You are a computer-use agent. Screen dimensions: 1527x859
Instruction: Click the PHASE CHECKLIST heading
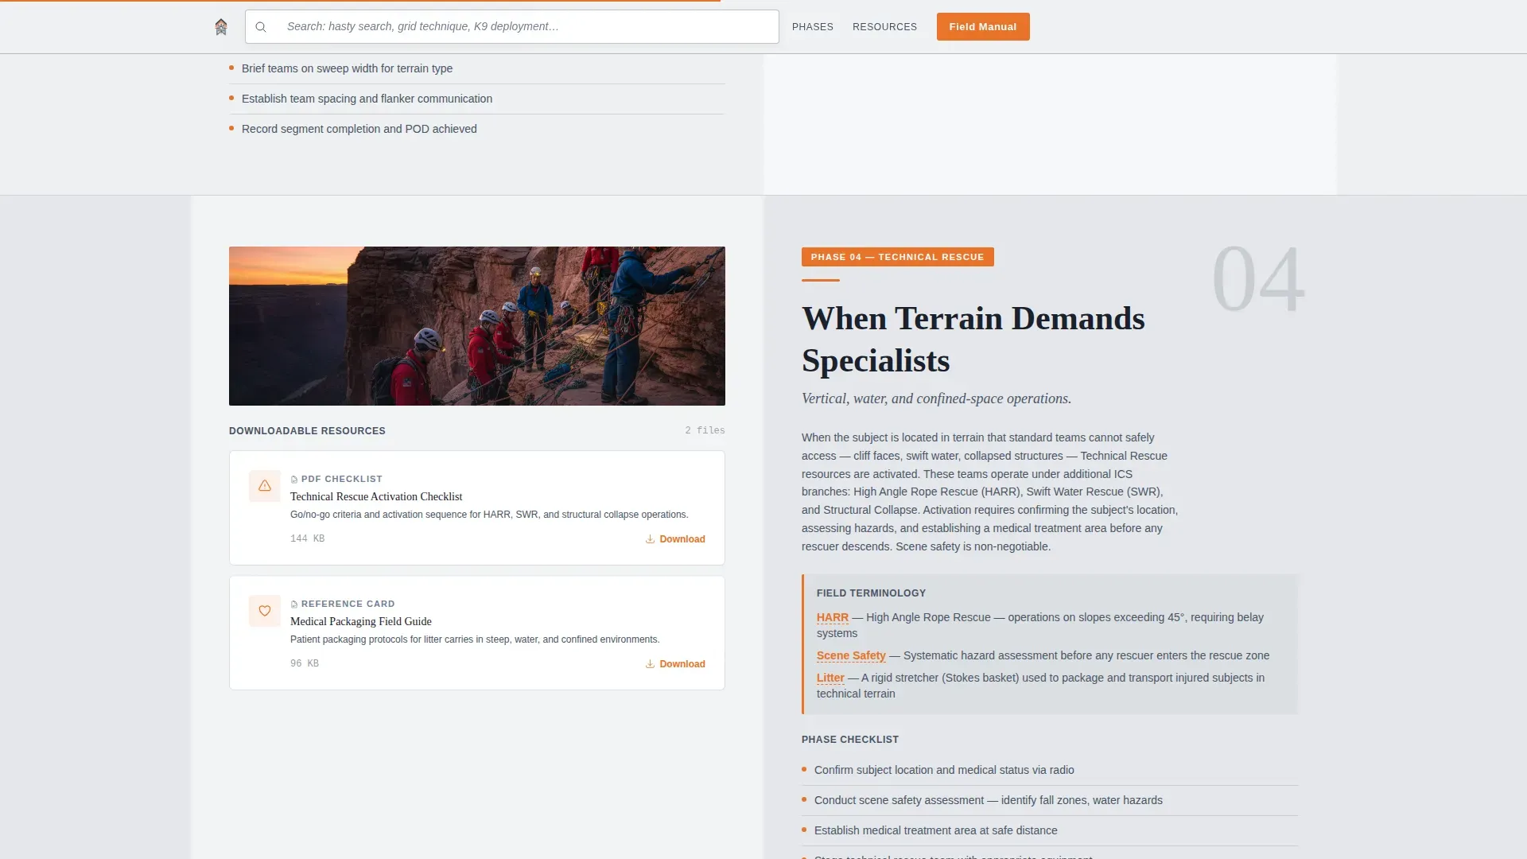pos(850,740)
